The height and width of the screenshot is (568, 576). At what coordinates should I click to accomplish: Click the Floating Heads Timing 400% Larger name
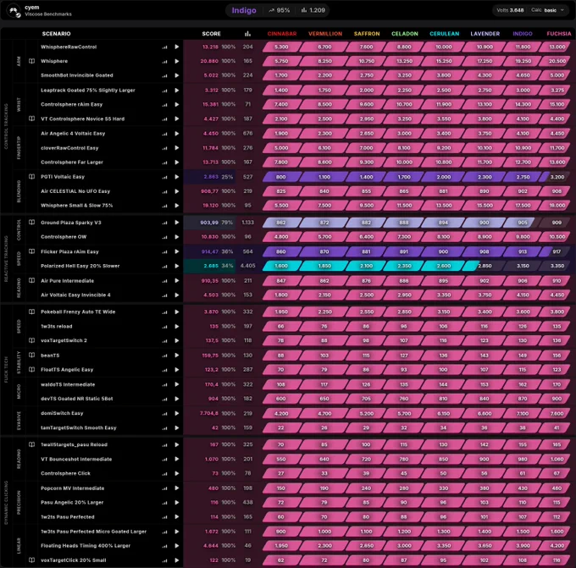click(86, 546)
